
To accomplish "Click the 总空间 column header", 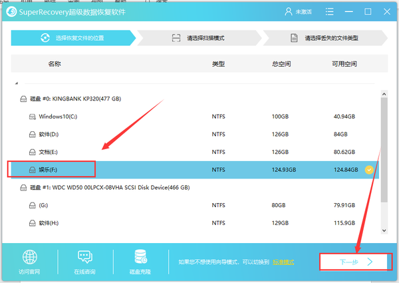I will tap(281, 64).
